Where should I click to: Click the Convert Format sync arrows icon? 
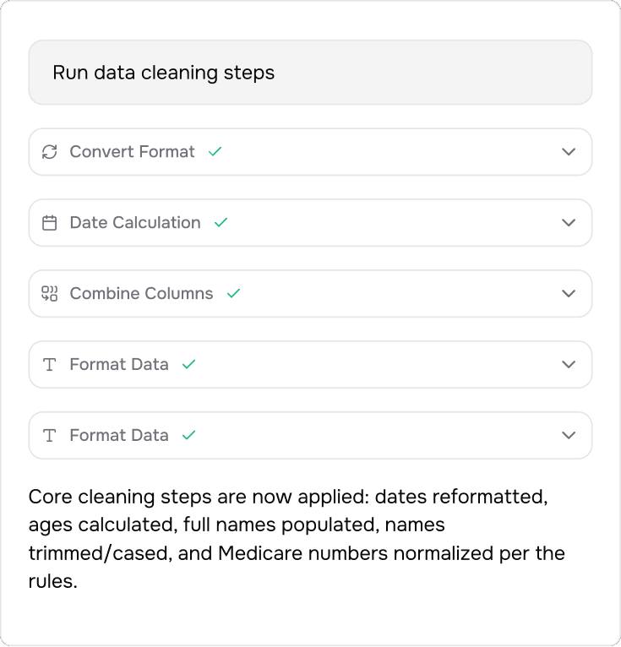click(x=50, y=152)
